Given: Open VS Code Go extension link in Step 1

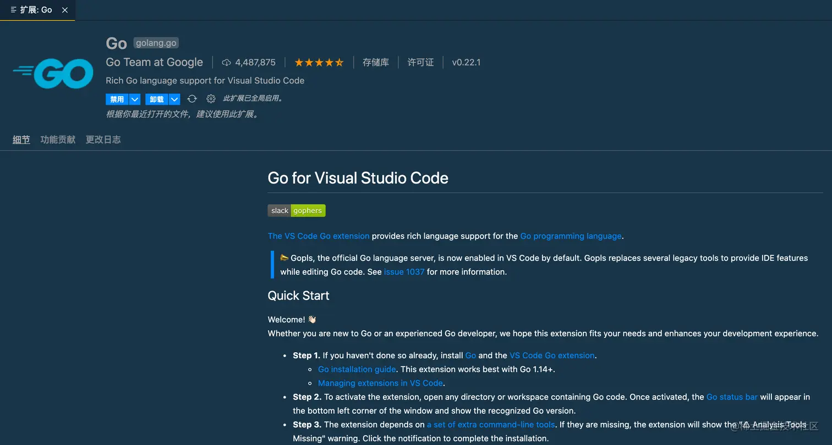Looking at the screenshot, I should tap(552, 355).
